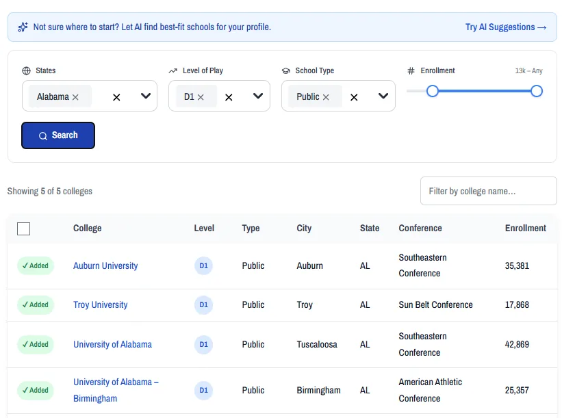Image resolution: width=562 pixels, height=418 pixels.
Task: Expand the Level of Play dropdown
Action: point(258,96)
